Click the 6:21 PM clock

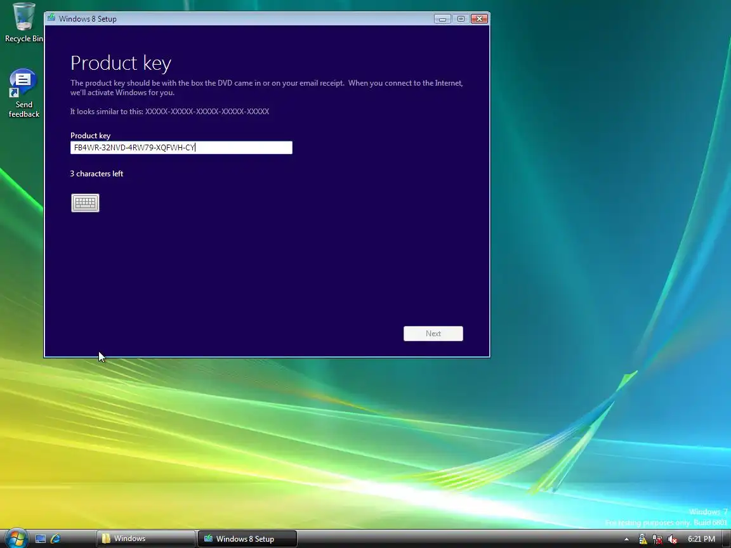click(702, 539)
